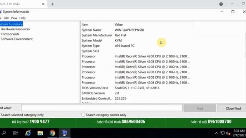Image resolution: width=246 pixels, height=138 pixels.
Task: Open the Edit menu
Action: [x=6, y=18]
